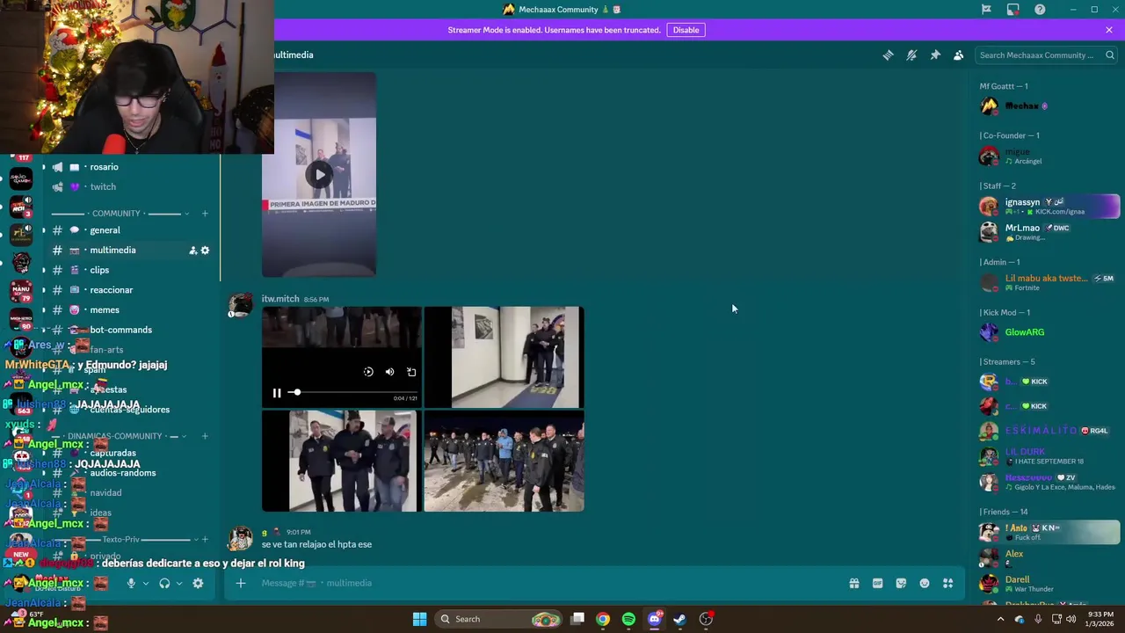Add channel to DINAMICAS-COMMUNITY with plus

coord(205,436)
